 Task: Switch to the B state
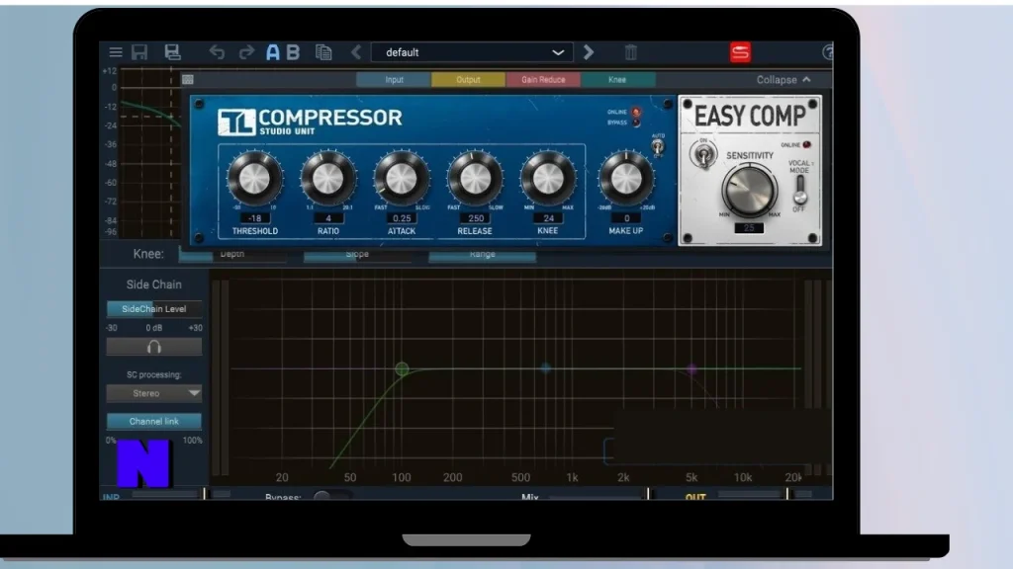coord(293,52)
